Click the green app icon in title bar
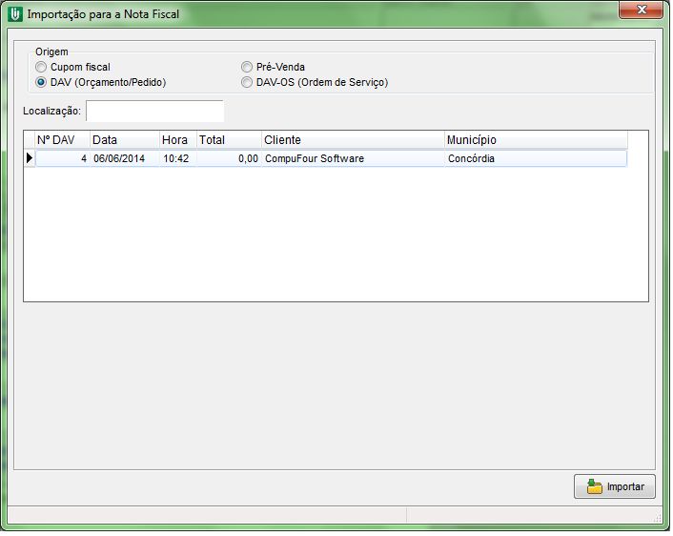The height and width of the screenshot is (536, 673). 14,14
